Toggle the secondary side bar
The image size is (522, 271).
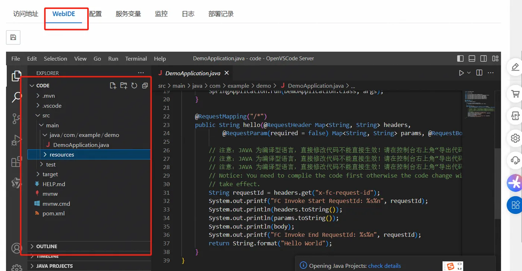(484, 59)
